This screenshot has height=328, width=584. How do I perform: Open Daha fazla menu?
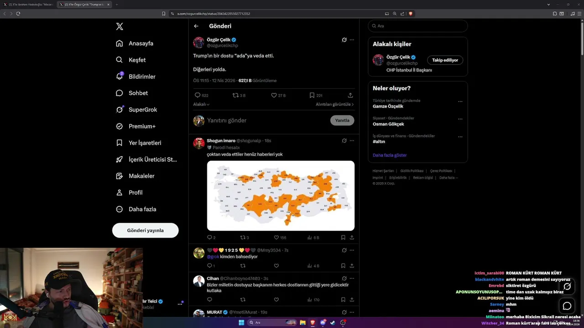(x=136, y=209)
